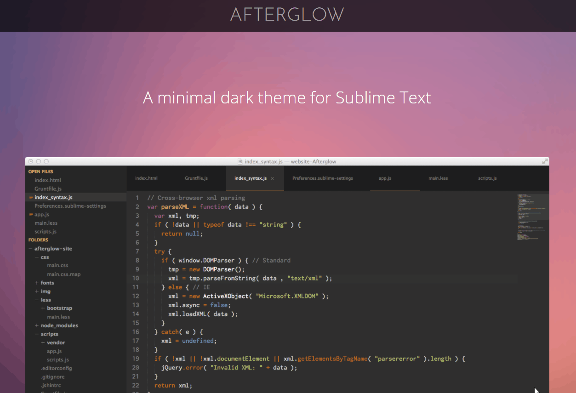Switch to the scripts.js tab
Viewport: 576px width, 393px height.
coord(487,178)
